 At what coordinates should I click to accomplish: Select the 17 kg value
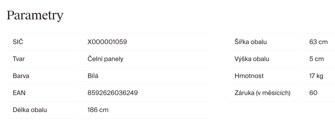click(x=316, y=76)
